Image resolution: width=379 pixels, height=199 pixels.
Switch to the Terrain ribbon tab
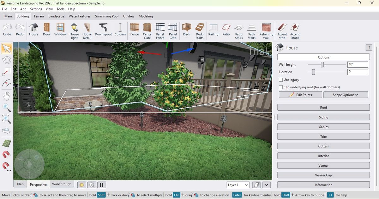click(x=39, y=16)
